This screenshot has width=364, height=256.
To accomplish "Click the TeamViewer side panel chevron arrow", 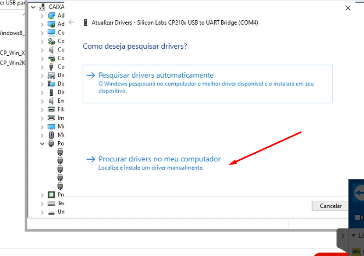I will (343, 236).
